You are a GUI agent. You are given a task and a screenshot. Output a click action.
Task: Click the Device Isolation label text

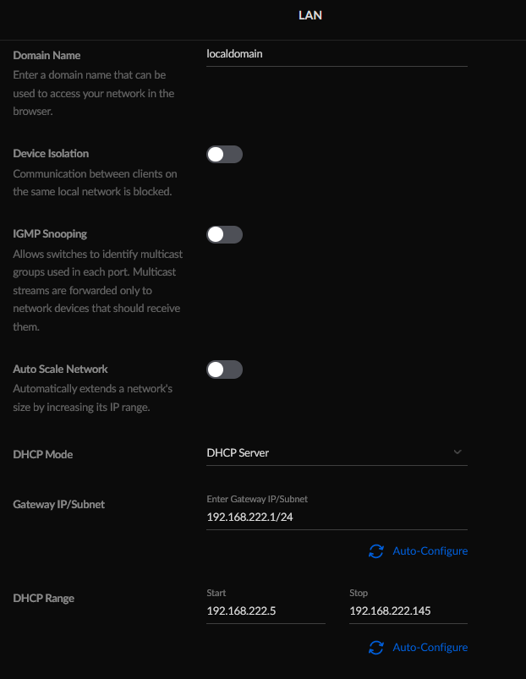[51, 154]
